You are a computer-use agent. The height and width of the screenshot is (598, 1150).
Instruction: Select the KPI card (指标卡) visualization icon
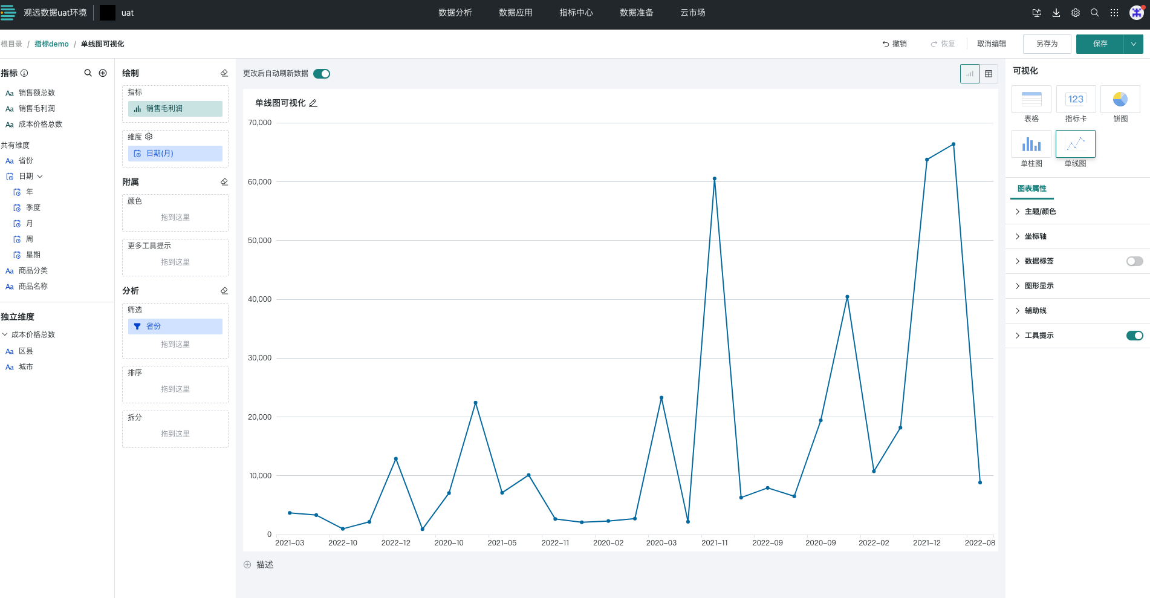tap(1075, 100)
